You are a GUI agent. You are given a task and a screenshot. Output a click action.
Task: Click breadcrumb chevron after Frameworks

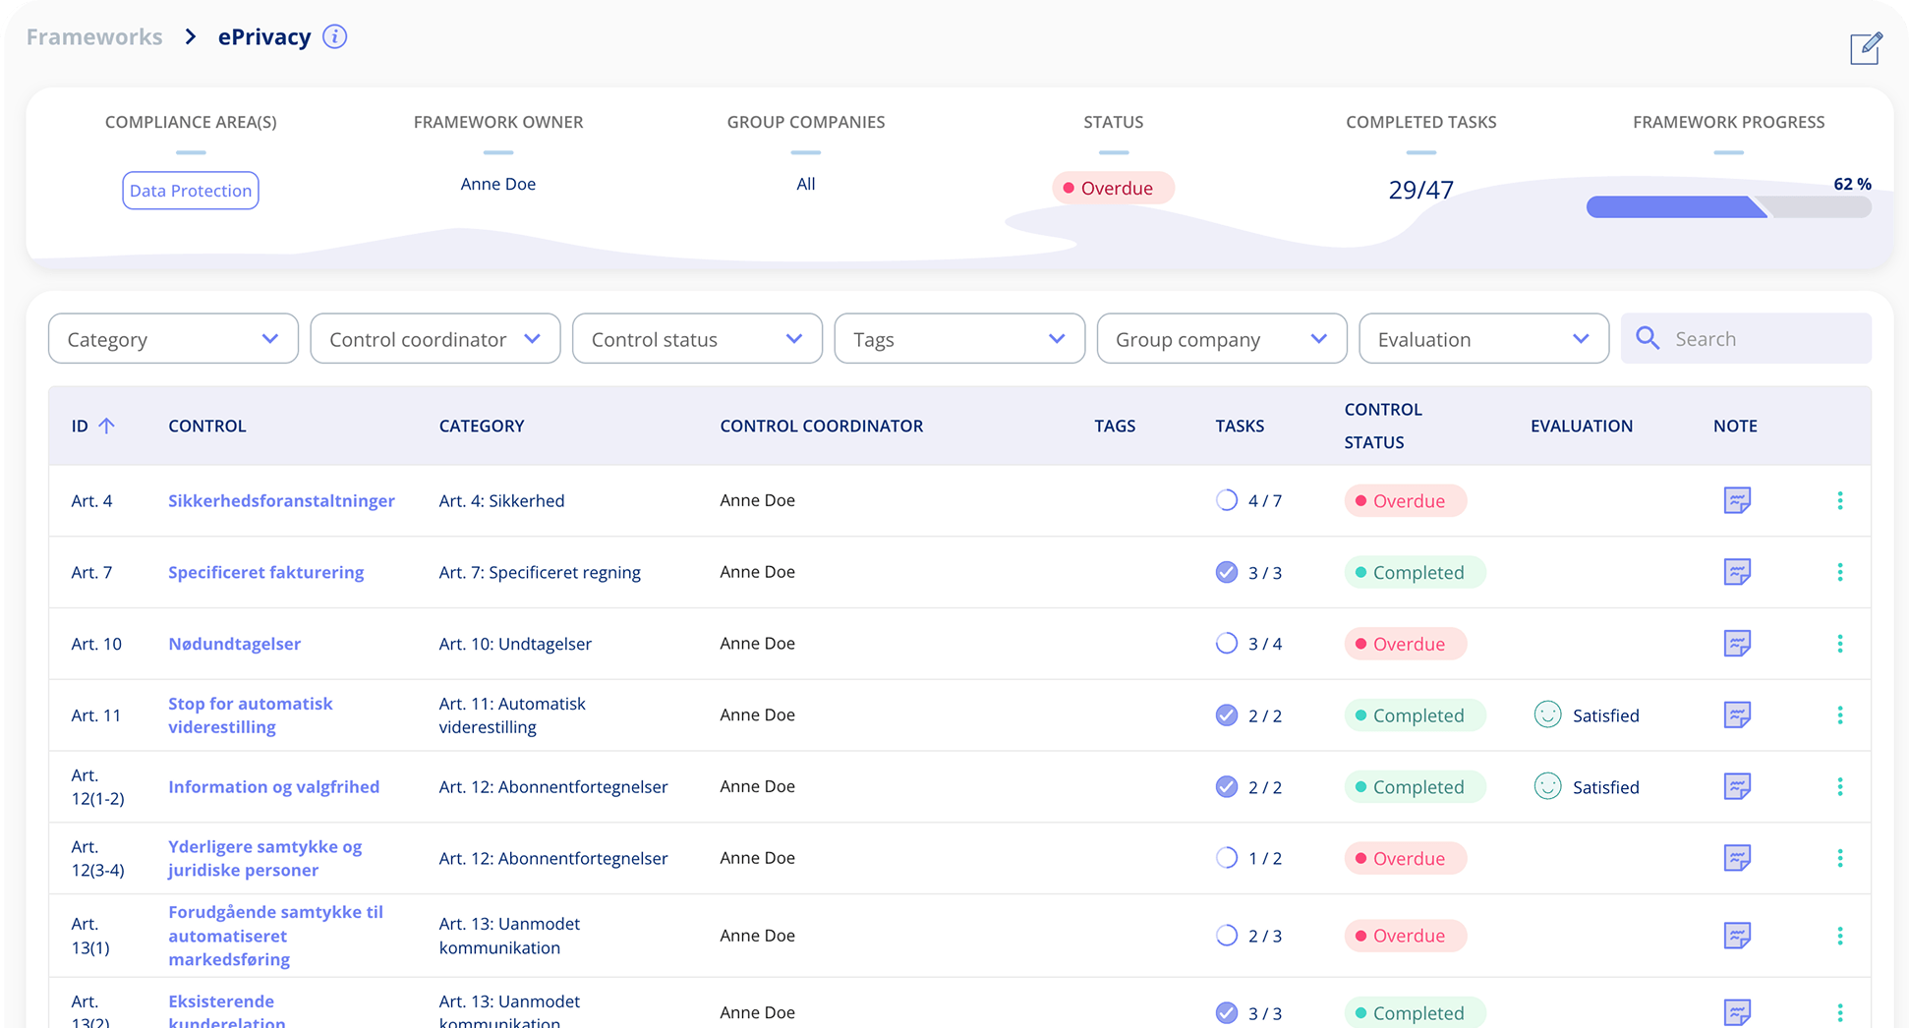tap(191, 37)
